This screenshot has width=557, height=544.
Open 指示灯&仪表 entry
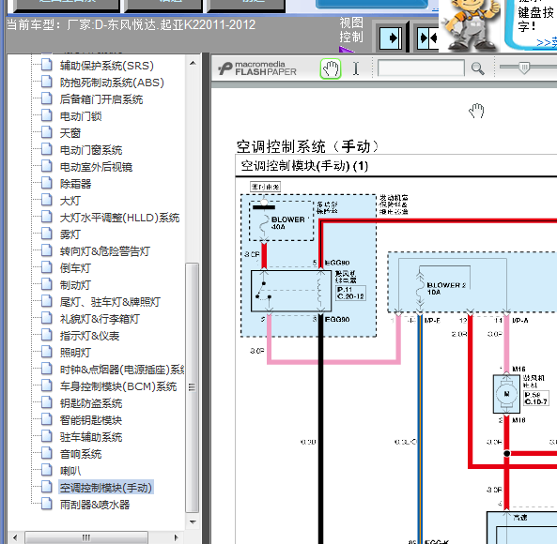pos(89,336)
